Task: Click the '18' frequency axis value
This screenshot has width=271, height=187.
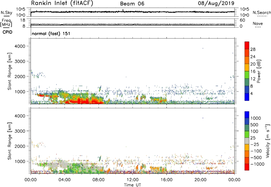Action: [23, 20]
